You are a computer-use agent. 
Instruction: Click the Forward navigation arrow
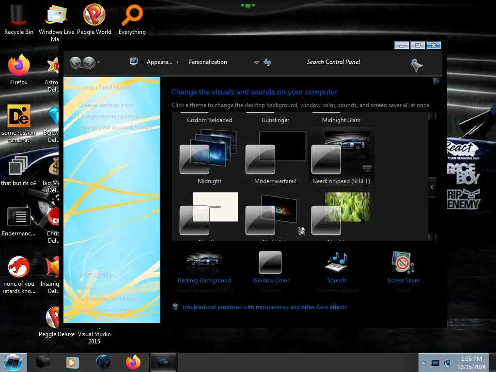(x=89, y=62)
